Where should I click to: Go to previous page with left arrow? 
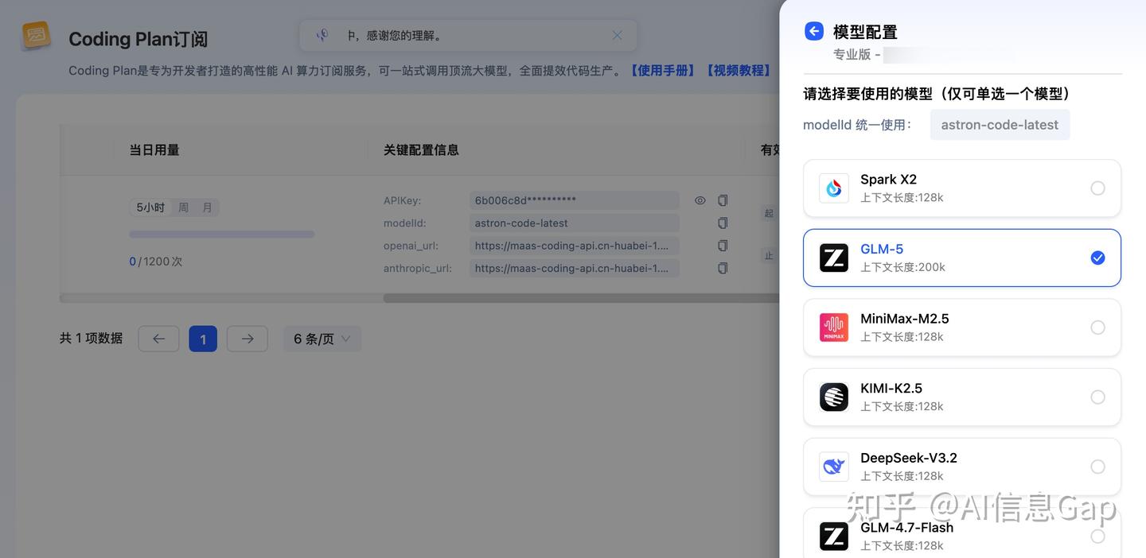click(158, 339)
